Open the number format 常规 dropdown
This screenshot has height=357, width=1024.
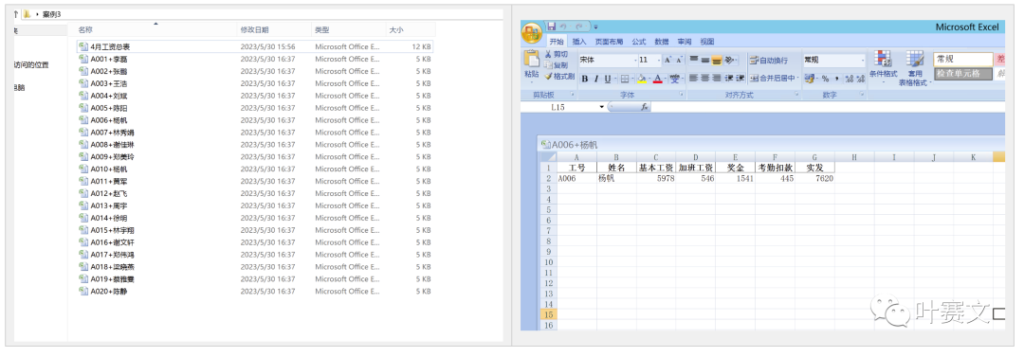pos(863,60)
